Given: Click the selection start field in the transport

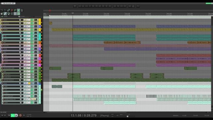Looking at the screenshot, I should [184, 116].
